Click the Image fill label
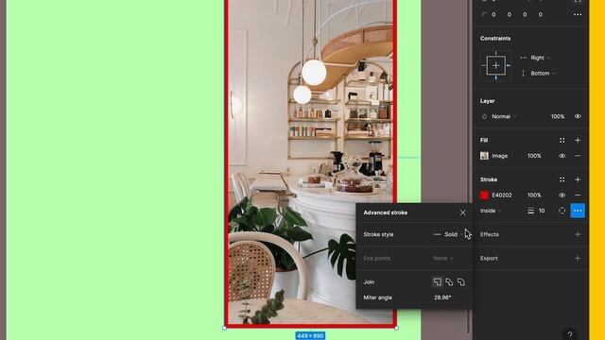This screenshot has width=605, height=340. 500,156
